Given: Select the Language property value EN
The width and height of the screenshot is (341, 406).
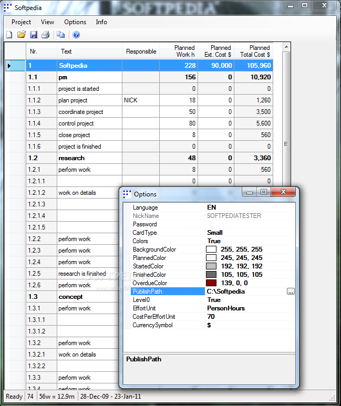Looking at the screenshot, I should pyautogui.click(x=250, y=207).
